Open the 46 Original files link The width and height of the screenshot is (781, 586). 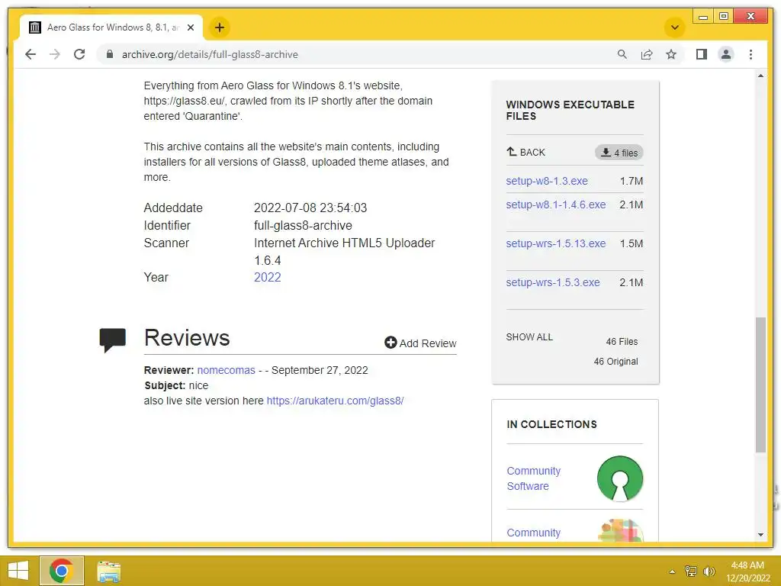615,361
